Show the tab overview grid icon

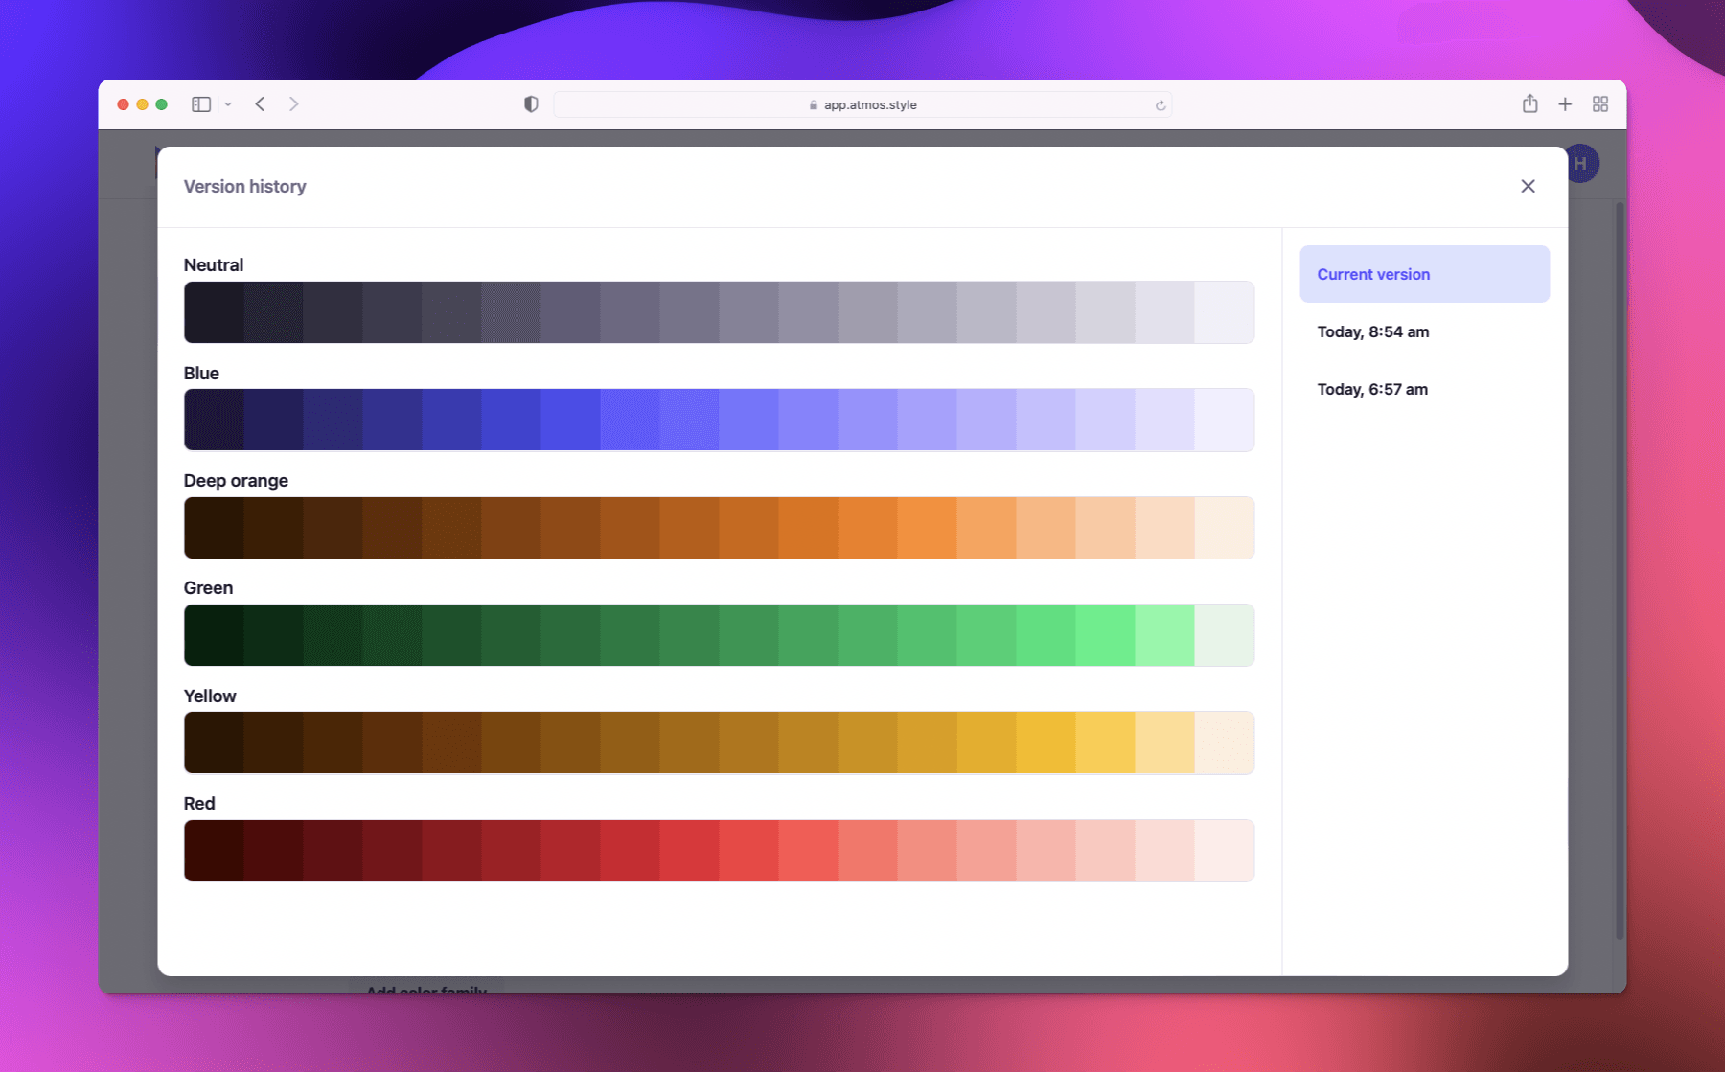pos(1600,104)
